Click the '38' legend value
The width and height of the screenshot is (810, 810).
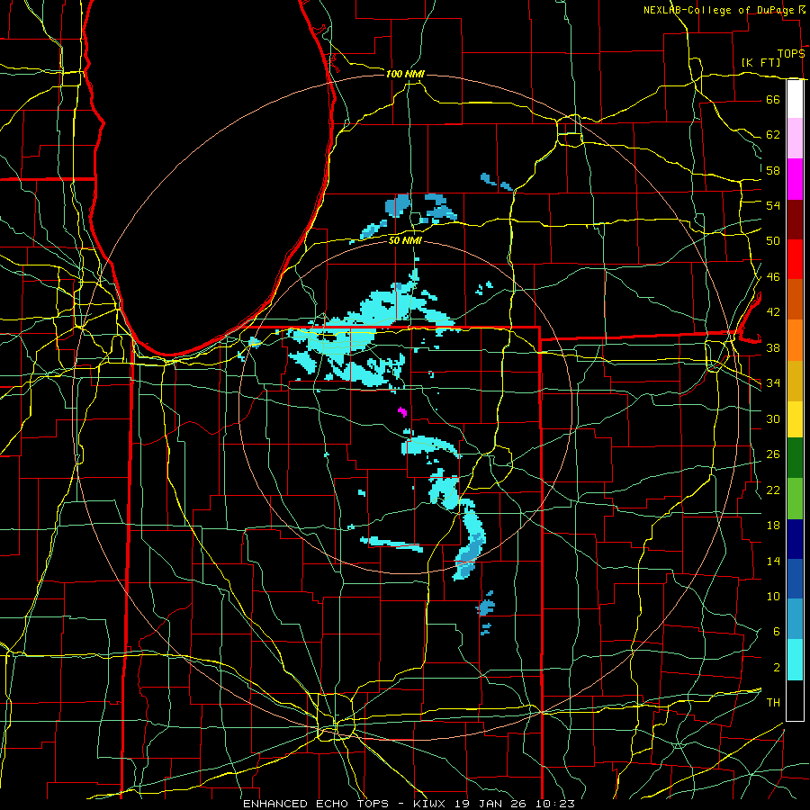773,347
